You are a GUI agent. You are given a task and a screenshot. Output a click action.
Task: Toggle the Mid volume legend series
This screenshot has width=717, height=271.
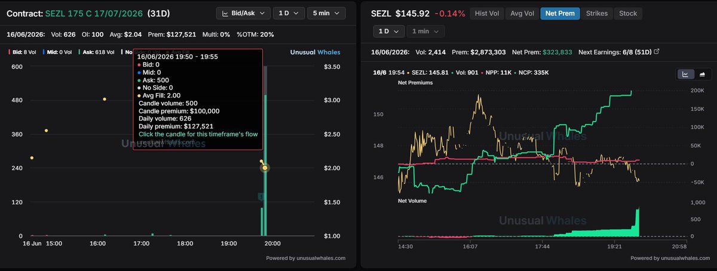click(x=57, y=52)
